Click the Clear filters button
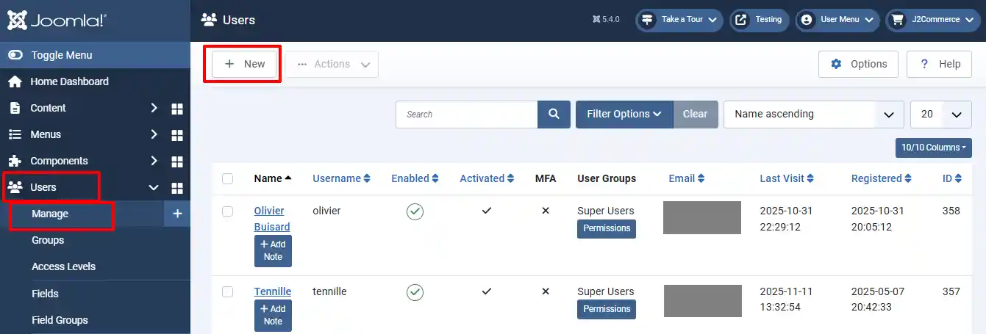This screenshot has height=334, width=986. point(695,114)
